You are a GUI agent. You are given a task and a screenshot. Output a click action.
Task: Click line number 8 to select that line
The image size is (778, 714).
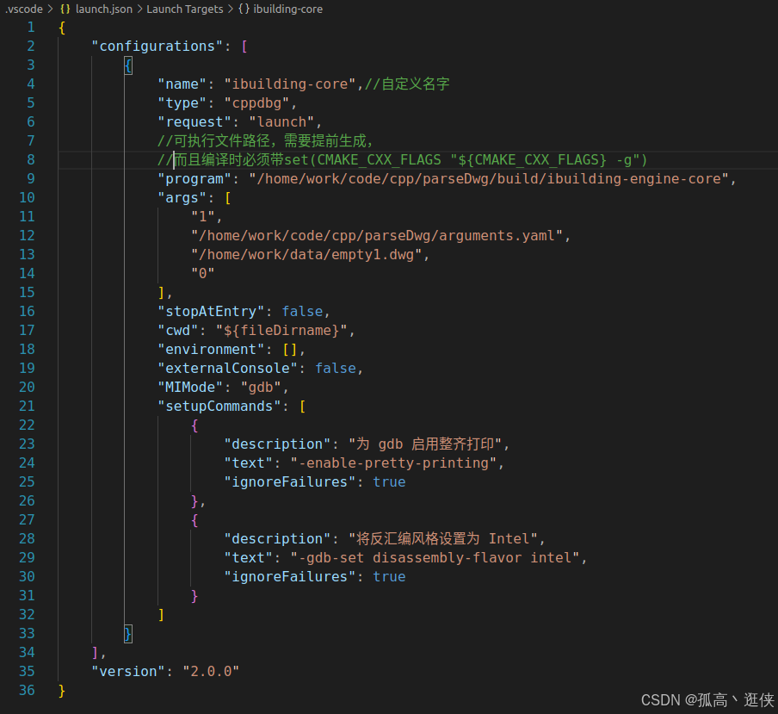(x=30, y=159)
